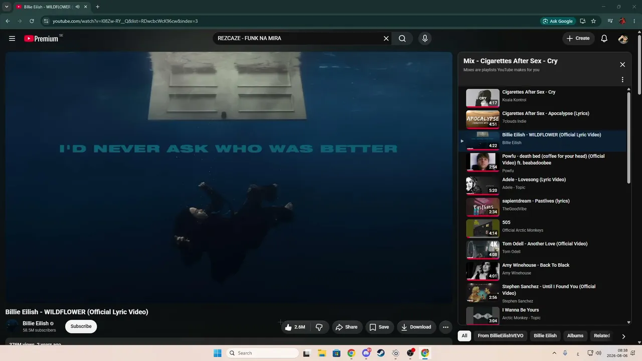
Task: Open a new browser tab
Action: [97, 7]
